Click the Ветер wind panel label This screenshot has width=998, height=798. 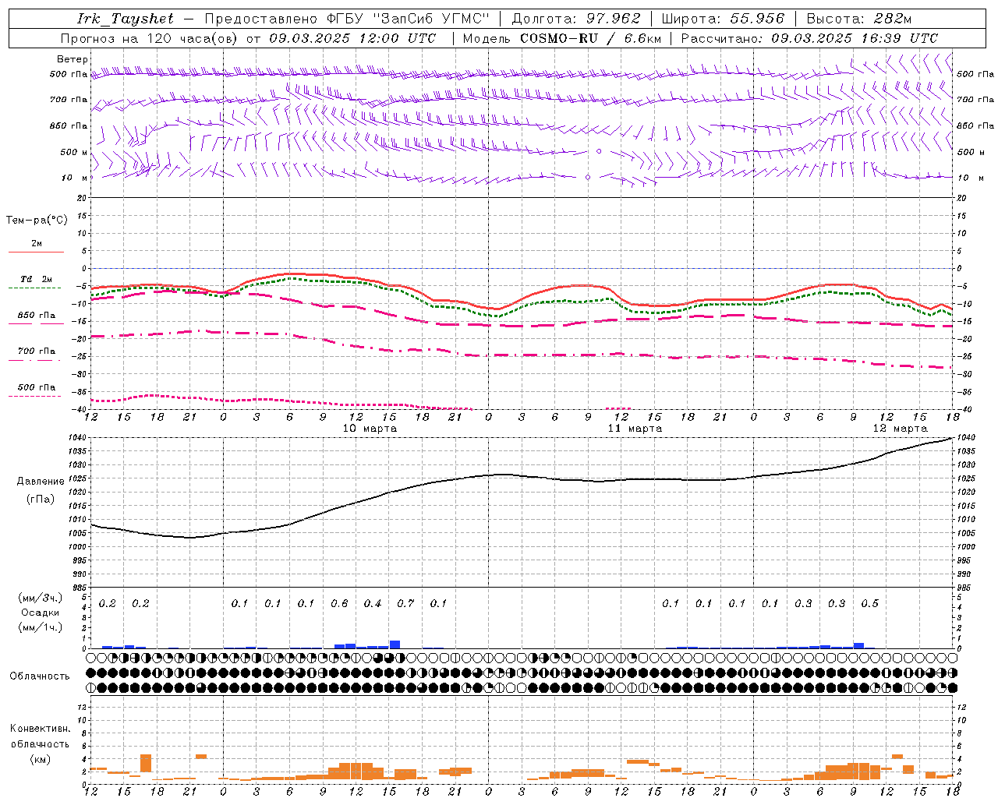tap(73, 59)
